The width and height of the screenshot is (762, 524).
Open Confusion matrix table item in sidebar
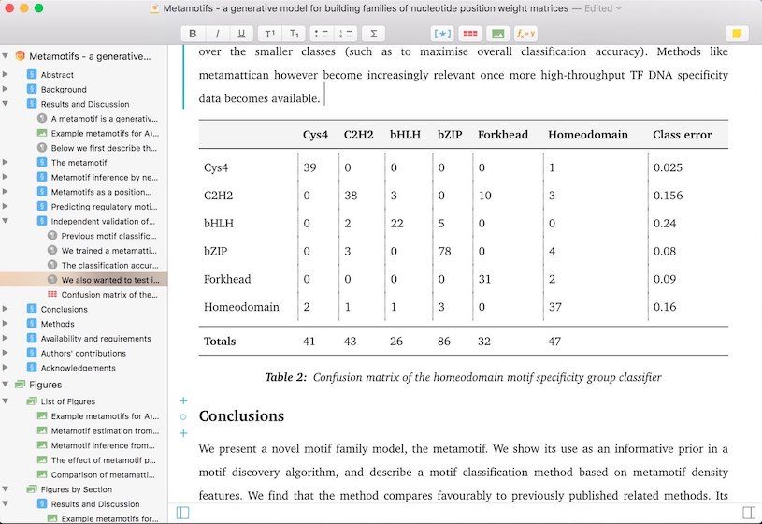point(108,294)
